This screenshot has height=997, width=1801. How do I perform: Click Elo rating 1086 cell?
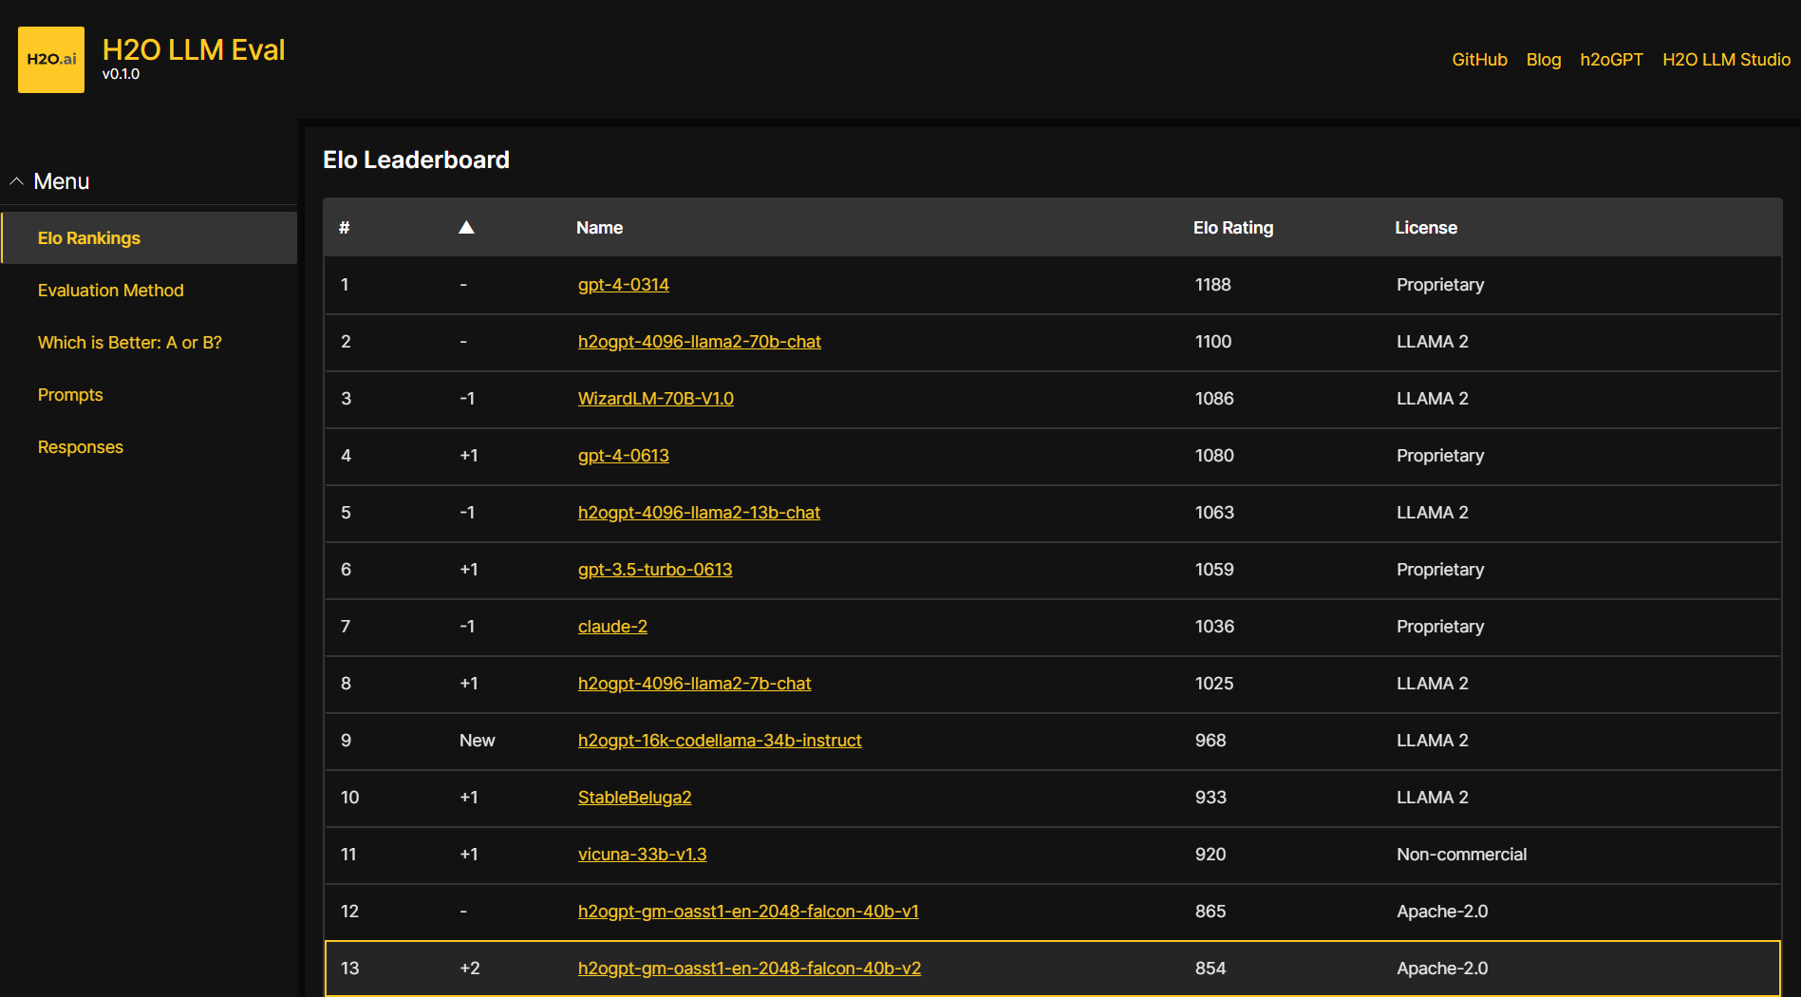[1214, 399]
